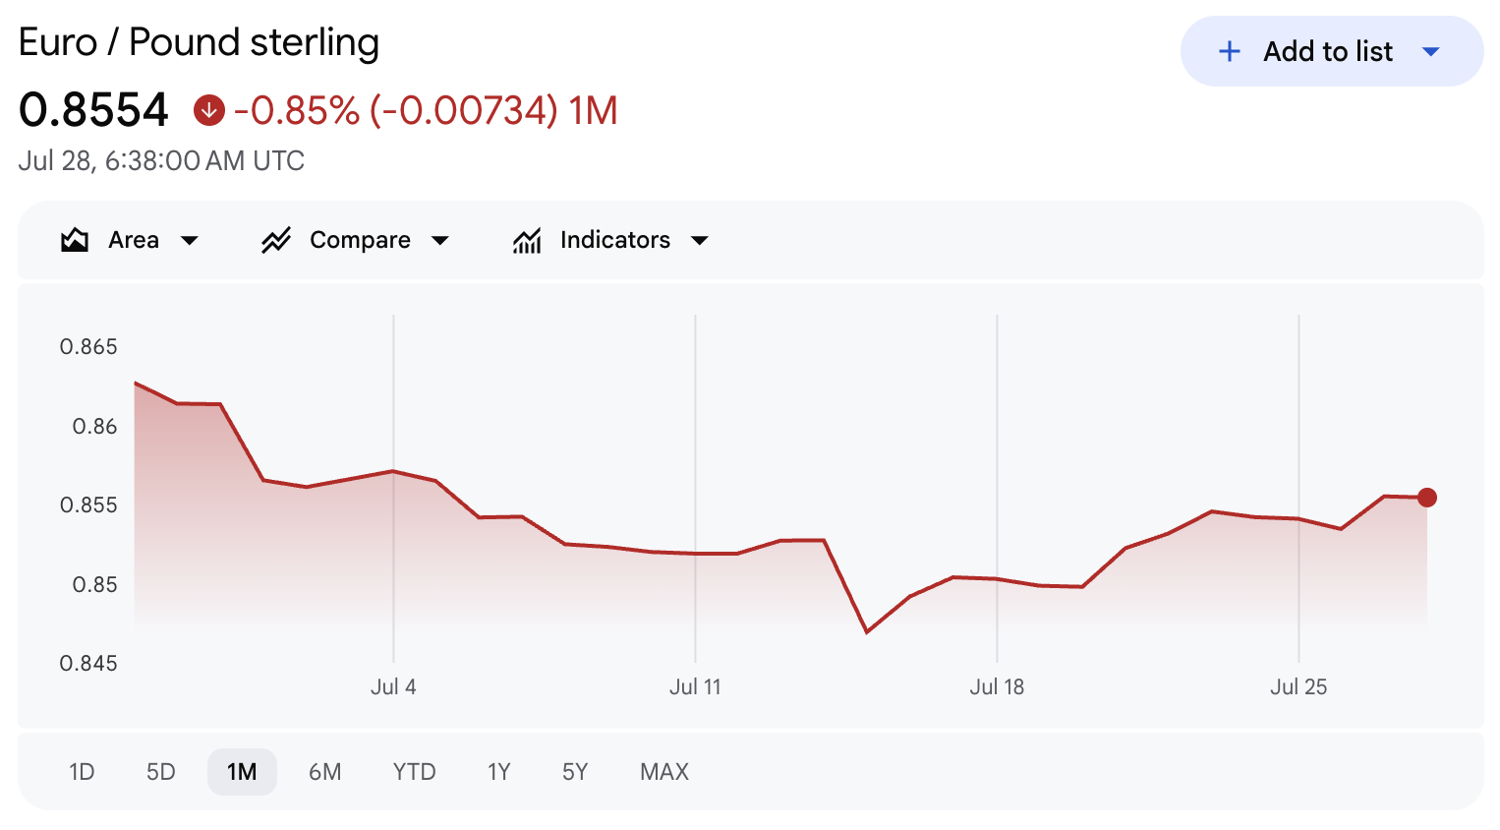Switch to the YTD time range
Image resolution: width=1500 pixels, height=830 pixels.
414,772
